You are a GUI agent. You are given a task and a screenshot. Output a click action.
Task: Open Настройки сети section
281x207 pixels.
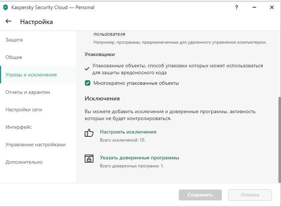point(24,110)
